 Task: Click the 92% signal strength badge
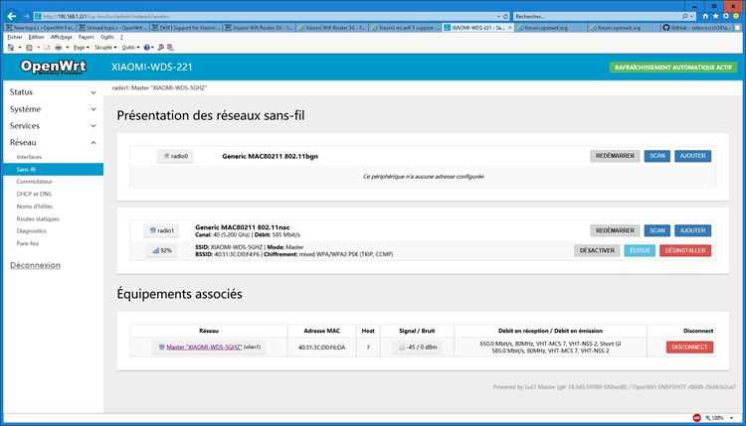click(x=162, y=250)
